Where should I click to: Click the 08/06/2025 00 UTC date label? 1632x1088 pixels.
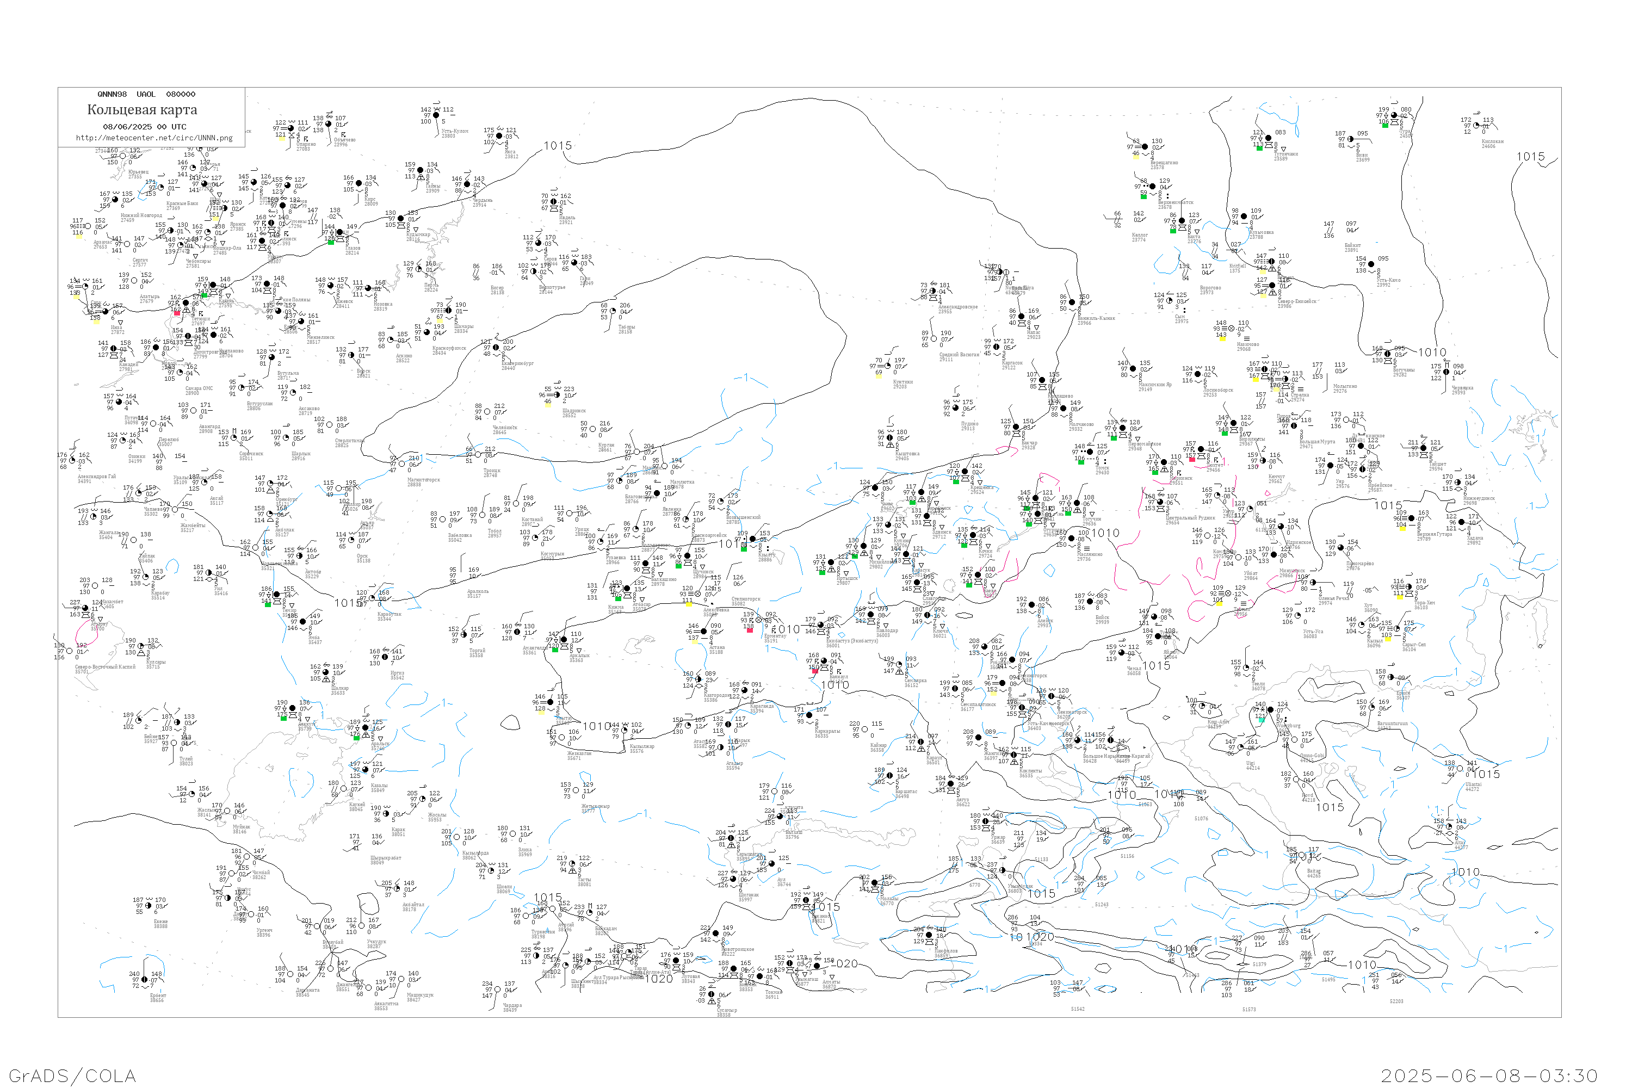[x=144, y=127]
